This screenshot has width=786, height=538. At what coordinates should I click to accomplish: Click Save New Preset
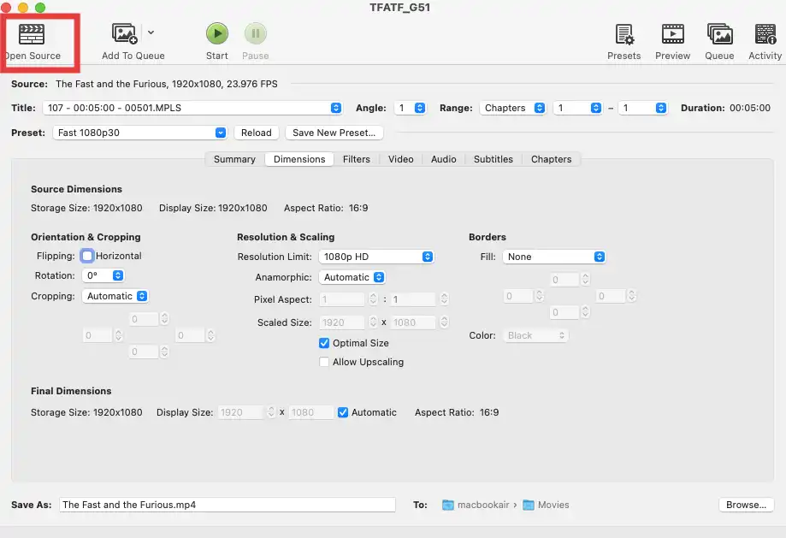334,132
